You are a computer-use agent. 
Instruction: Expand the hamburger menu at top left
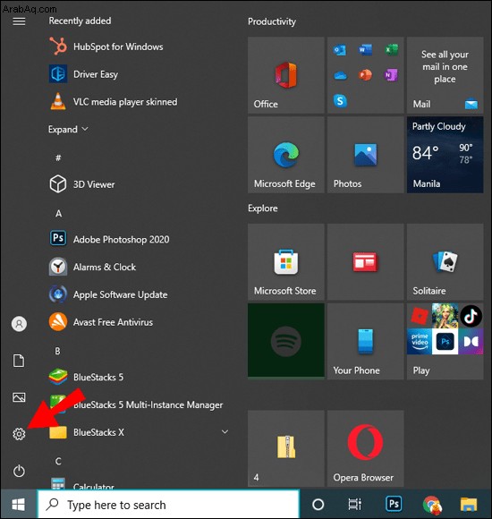[19, 21]
